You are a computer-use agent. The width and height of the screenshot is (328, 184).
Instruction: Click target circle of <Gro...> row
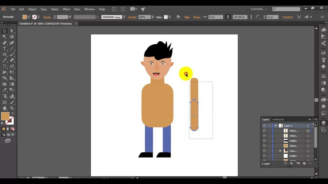308,151
